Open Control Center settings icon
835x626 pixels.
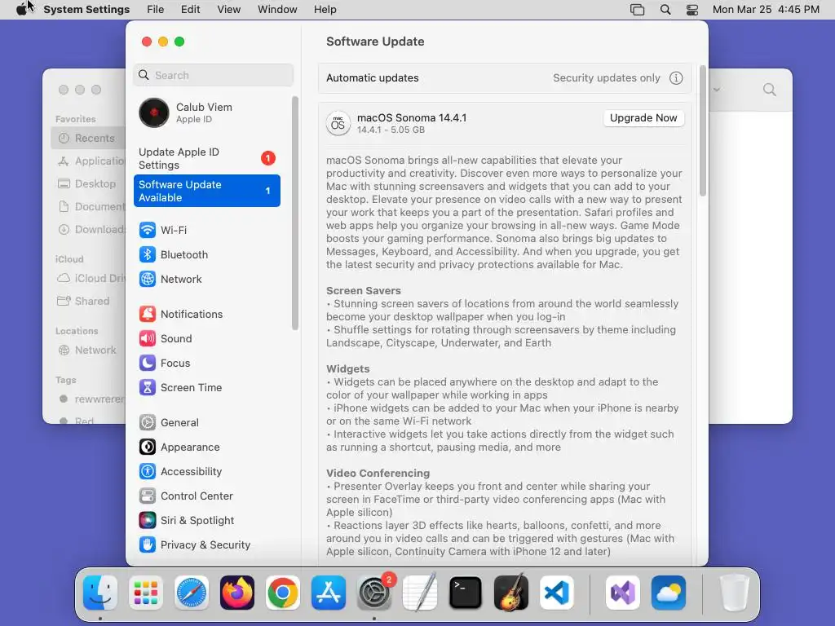point(148,496)
